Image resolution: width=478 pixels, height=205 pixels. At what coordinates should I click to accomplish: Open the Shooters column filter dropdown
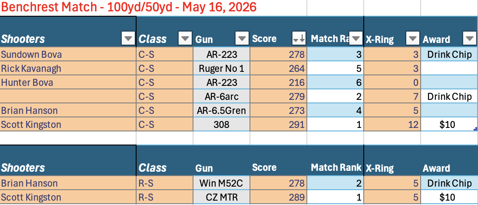tap(128, 39)
